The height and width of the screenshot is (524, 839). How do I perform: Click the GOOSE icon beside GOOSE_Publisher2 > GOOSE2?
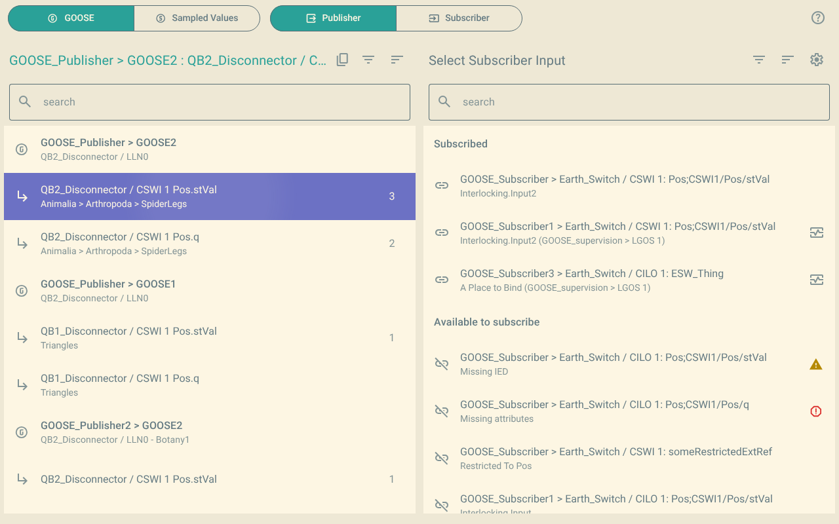click(x=22, y=432)
